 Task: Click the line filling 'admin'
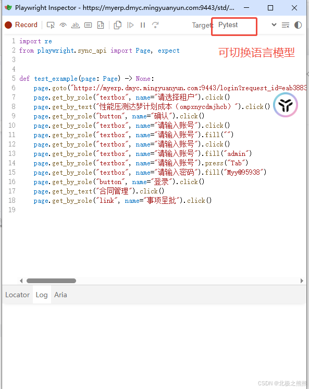[143, 153]
